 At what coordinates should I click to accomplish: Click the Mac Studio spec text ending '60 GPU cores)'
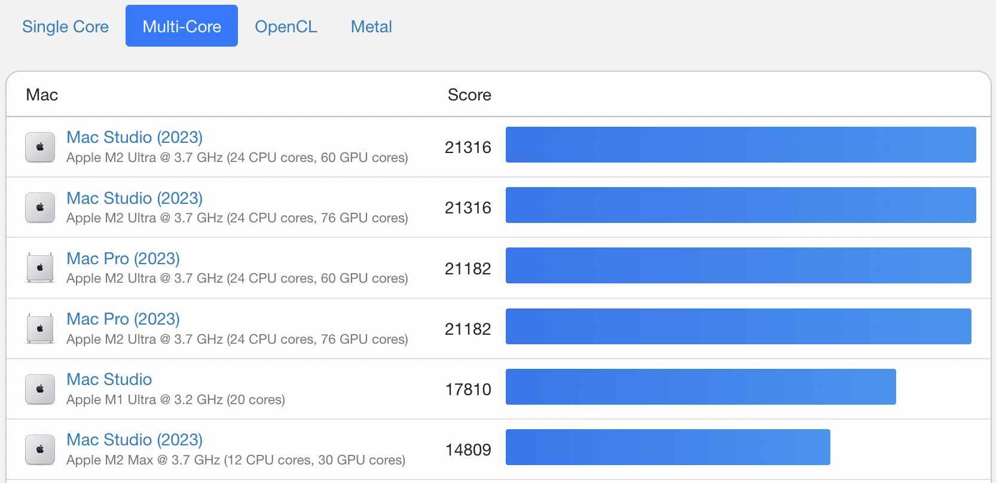(237, 158)
